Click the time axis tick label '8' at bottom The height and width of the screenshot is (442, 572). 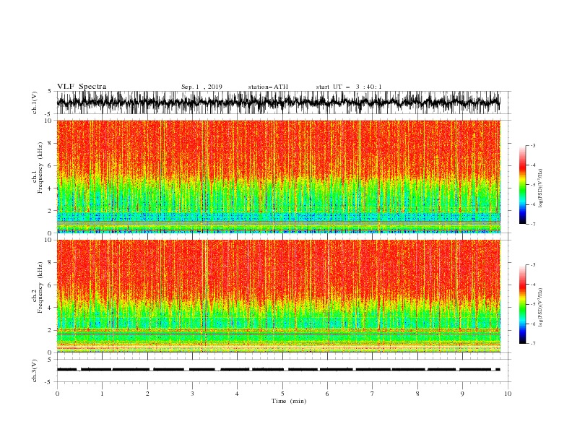(417, 394)
